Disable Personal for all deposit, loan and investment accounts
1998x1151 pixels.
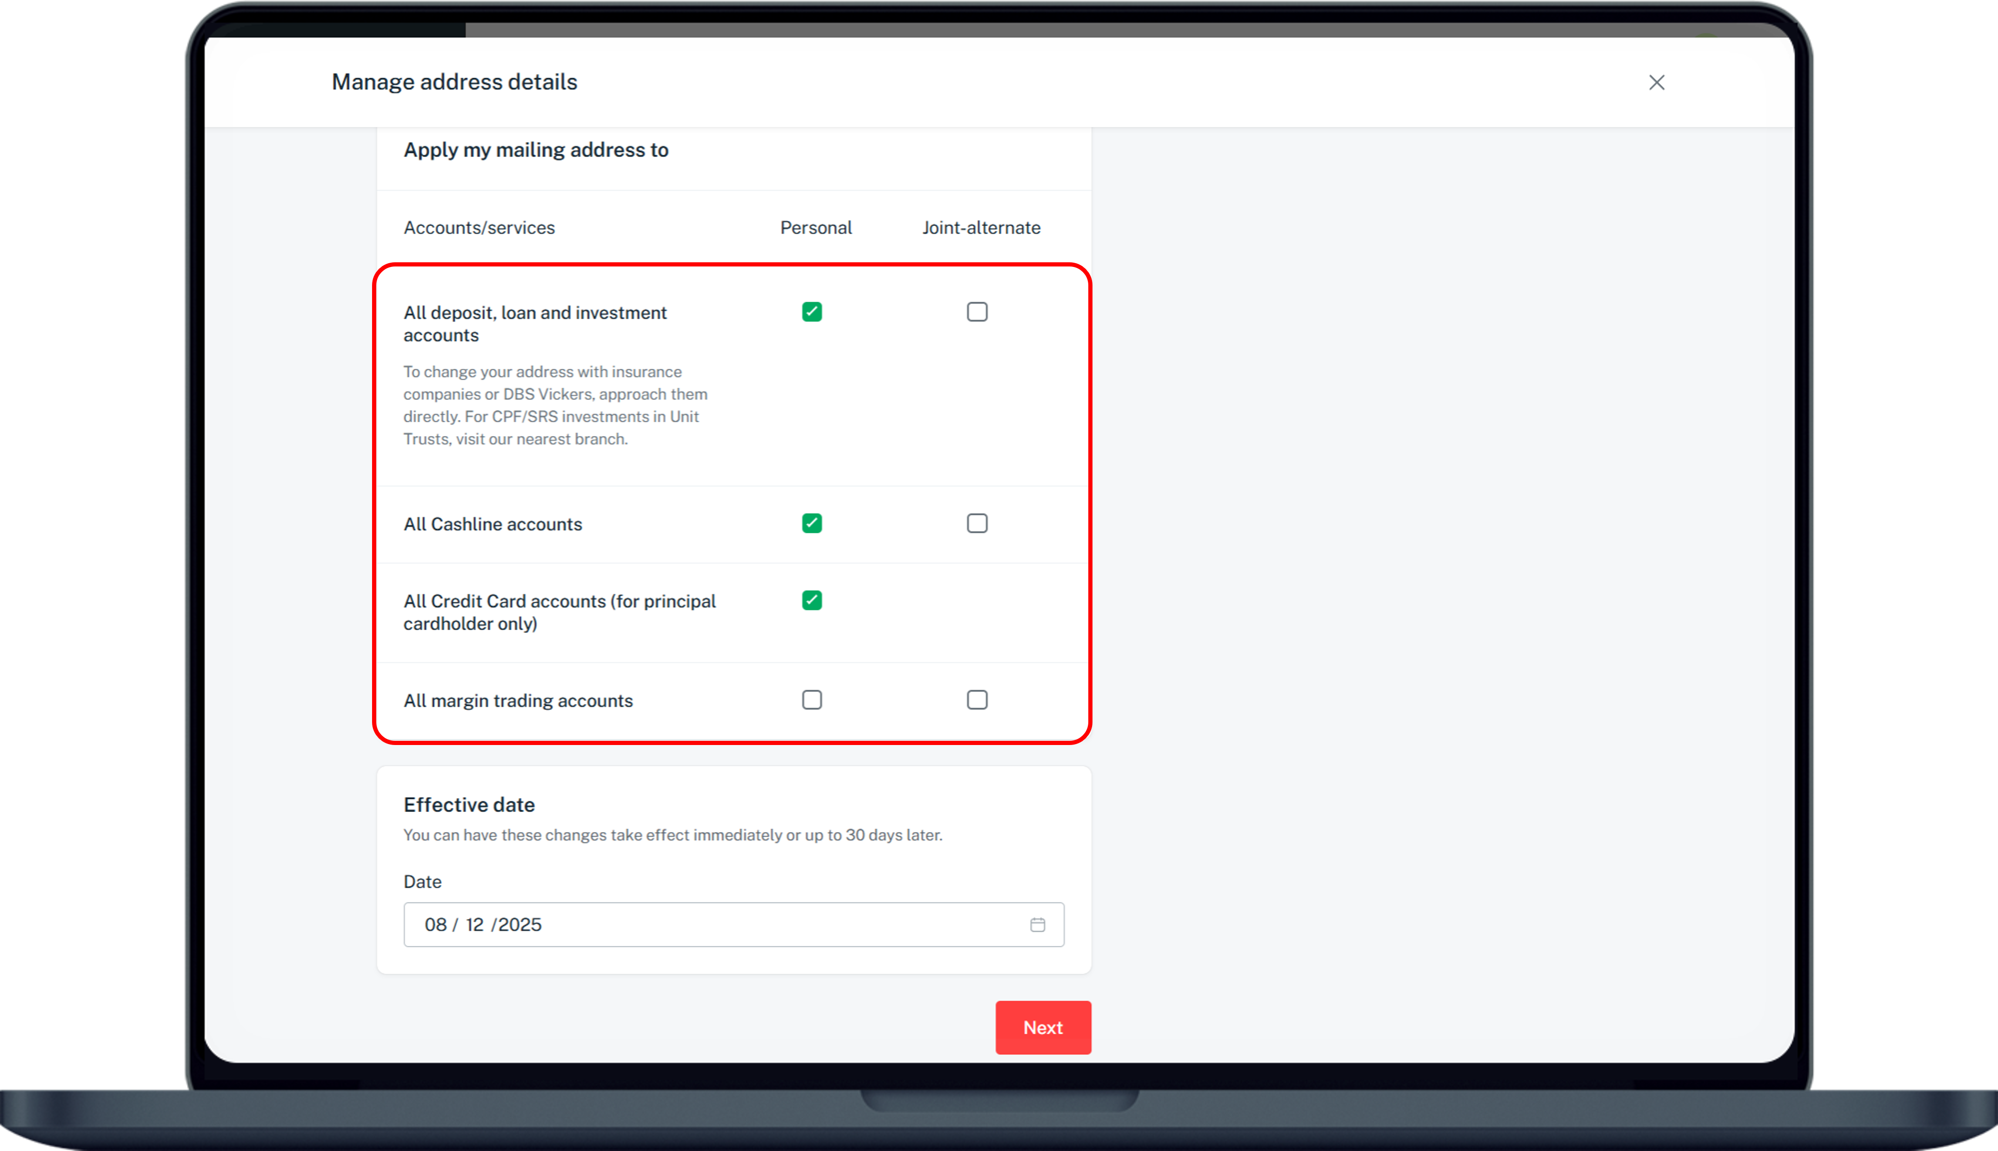click(811, 312)
